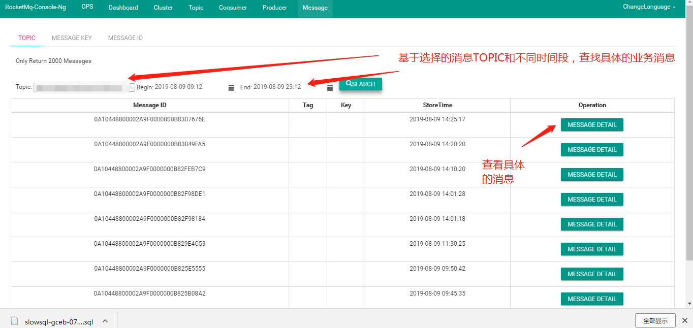This screenshot has width=693, height=328.
Task: Open the Consumer page
Action: click(x=233, y=8)
